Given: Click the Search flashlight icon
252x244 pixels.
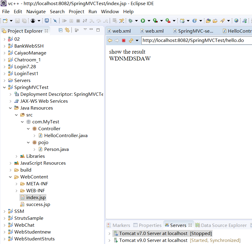Looking at the screenshot, I should (222, 21).
